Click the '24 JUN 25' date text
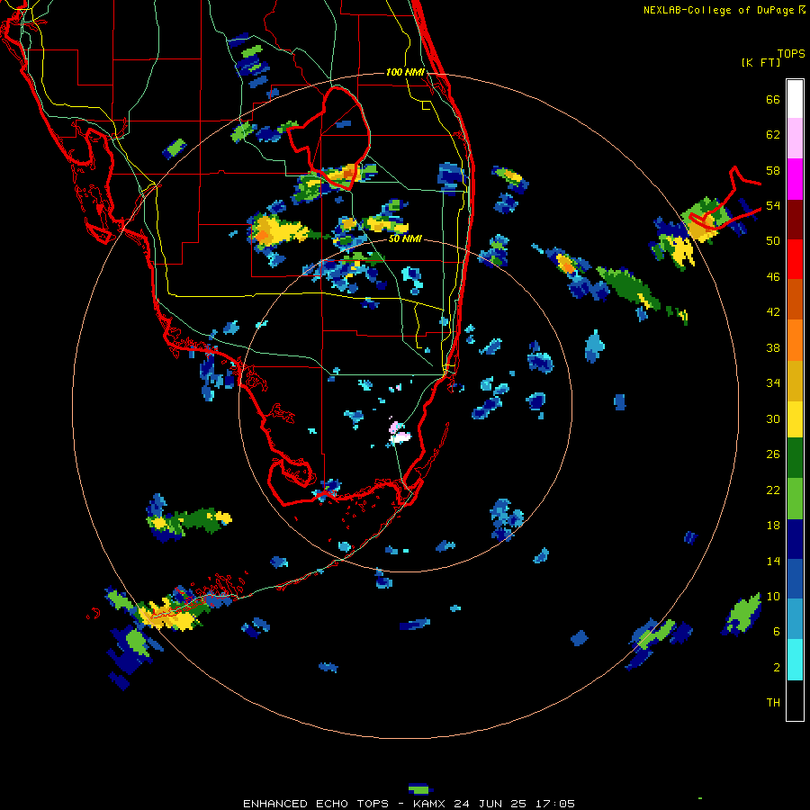Image resolution: width=810 pixels, height=810 pixels. click(x=490, y=804)
